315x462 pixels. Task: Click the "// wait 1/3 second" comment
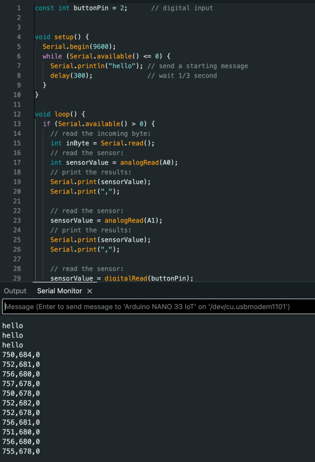tap(182, 75)
